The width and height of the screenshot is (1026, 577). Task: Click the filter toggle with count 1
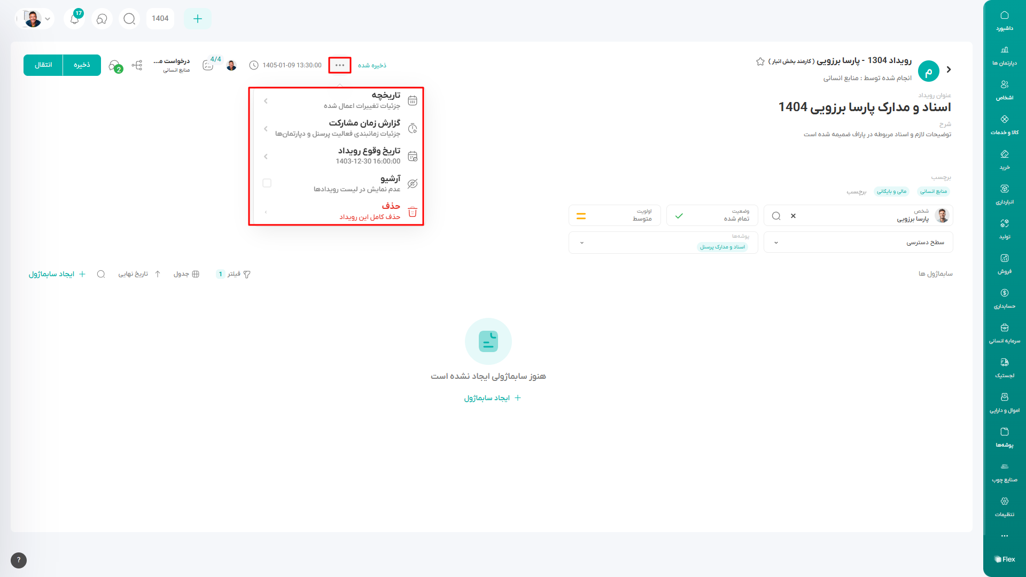pos(234,274)
